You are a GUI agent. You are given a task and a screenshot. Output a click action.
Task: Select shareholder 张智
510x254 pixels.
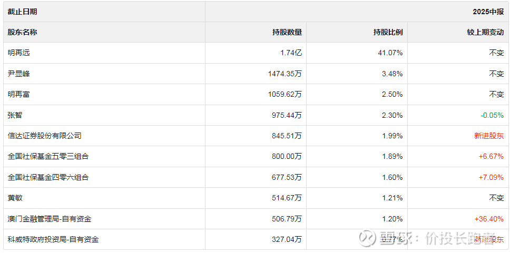[x=15, y=115]
